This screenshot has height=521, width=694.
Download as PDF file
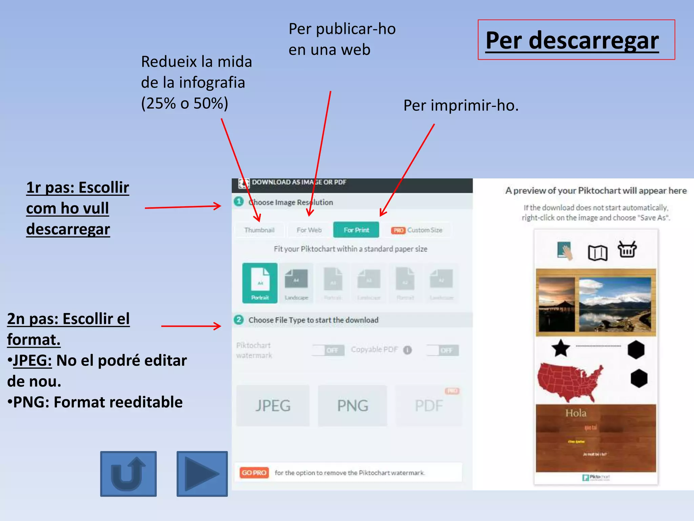[429, 405]
